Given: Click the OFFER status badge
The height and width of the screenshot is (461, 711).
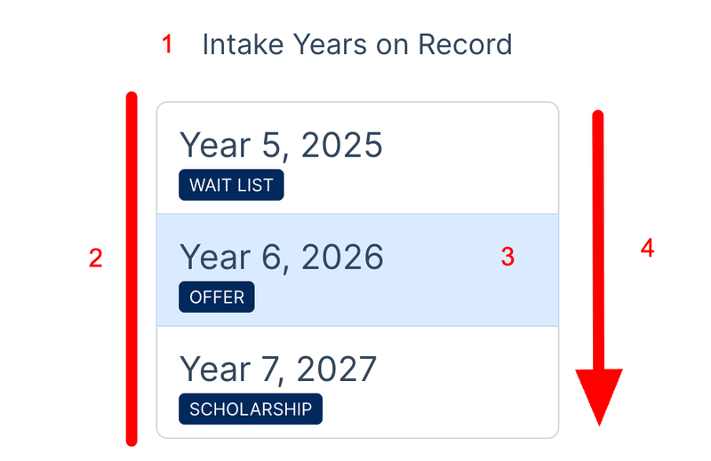Looking at the screenshot, I should pyautogui.click(x=217, y=297).
